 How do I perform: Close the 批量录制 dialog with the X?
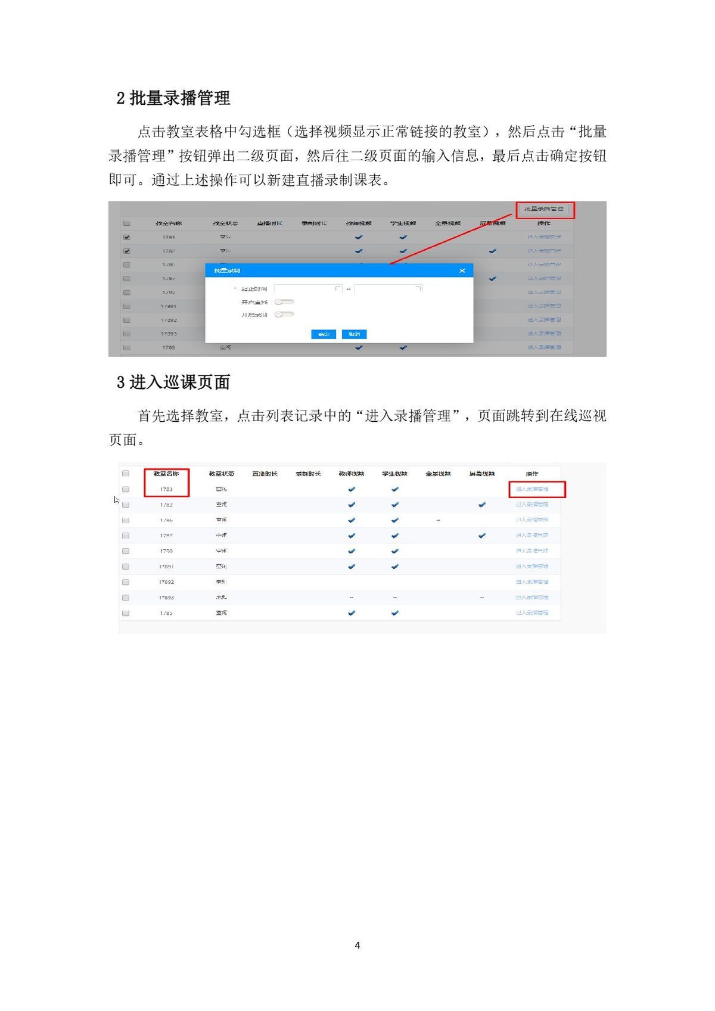tap(462, 271)
